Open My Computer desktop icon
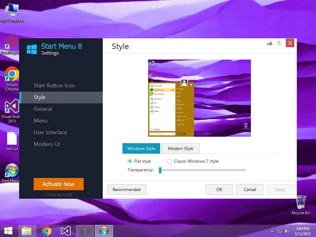 [12, 12]
